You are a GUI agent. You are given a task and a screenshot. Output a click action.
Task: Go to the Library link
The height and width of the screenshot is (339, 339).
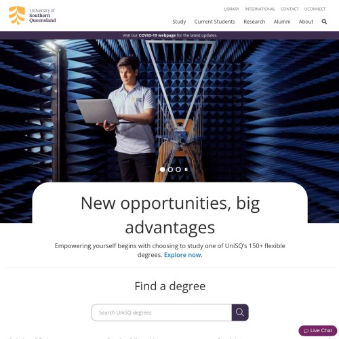click(232, 9)
